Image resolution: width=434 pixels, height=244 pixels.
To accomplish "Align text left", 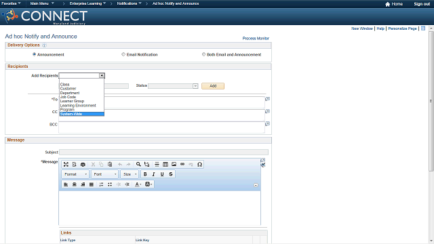I will [x=66, y=184].
